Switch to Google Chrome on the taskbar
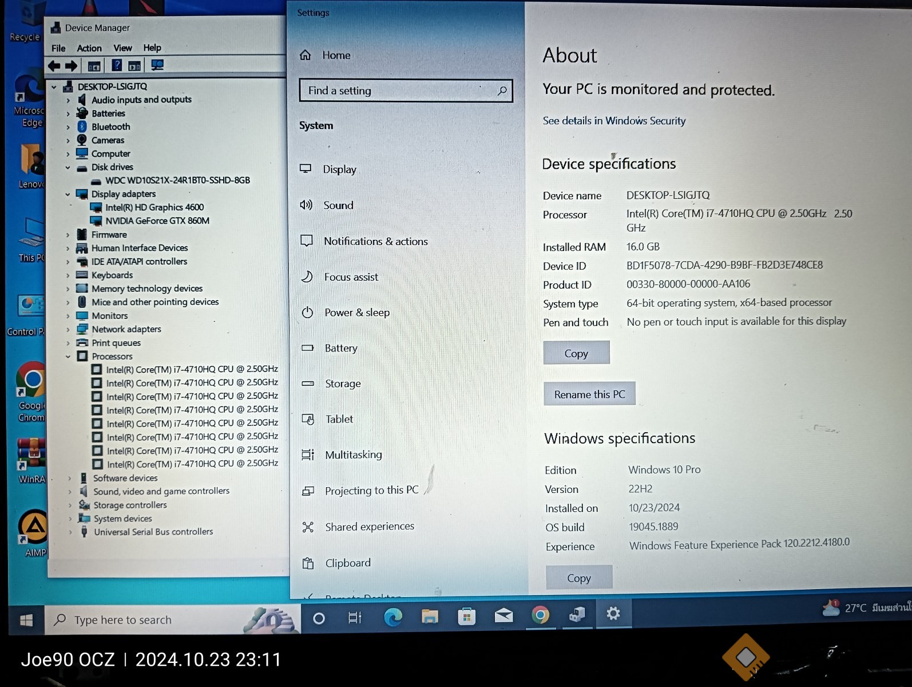 (x=540, y=615)
